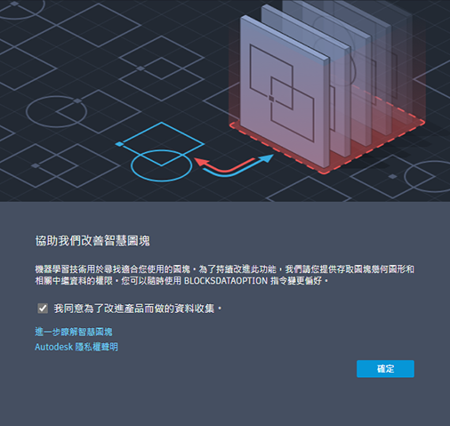Screen dimensions: 450x426
Task: Click the gray circle at right edge
Action: 427,177
